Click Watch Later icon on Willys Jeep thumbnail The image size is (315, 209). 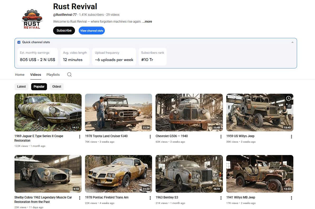coord(289,98)
